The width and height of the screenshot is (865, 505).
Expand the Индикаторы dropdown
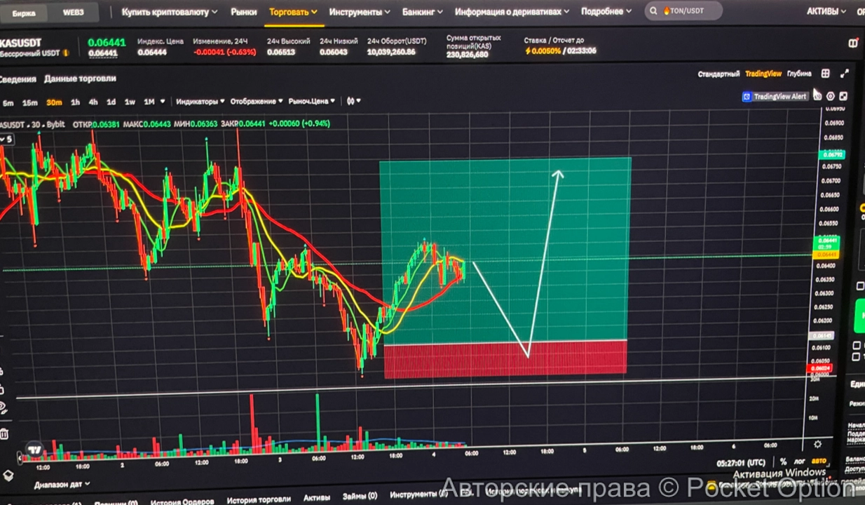pyautogui.click(x=200, y=102)
